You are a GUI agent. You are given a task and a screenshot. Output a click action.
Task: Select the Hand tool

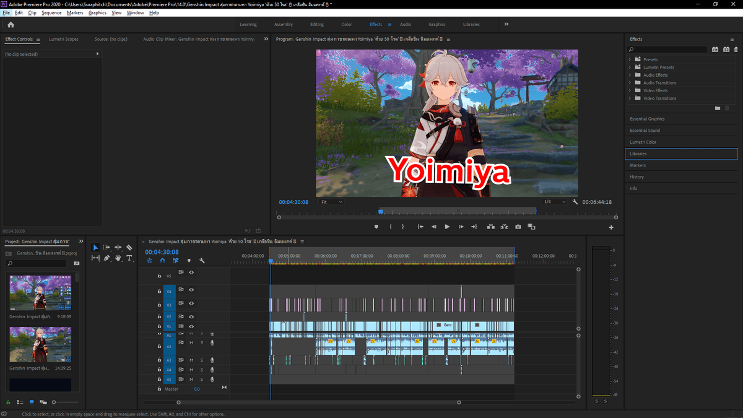[x=118, y=258]
